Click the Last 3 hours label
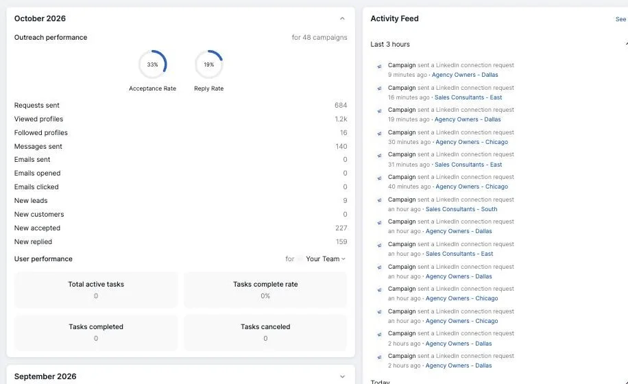628x384 pixels. 390,44
